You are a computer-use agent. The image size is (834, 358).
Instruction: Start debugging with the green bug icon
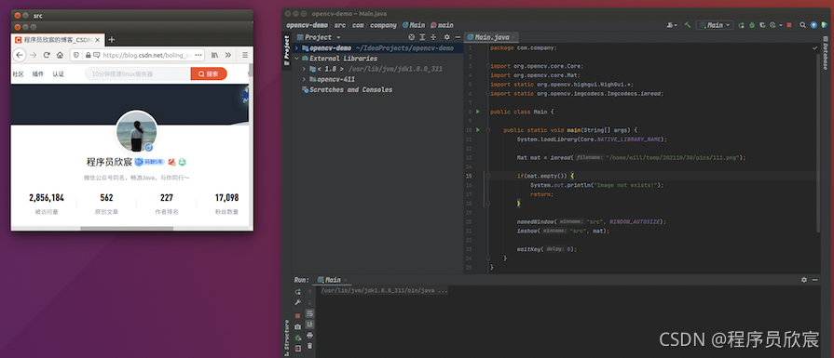752,25
